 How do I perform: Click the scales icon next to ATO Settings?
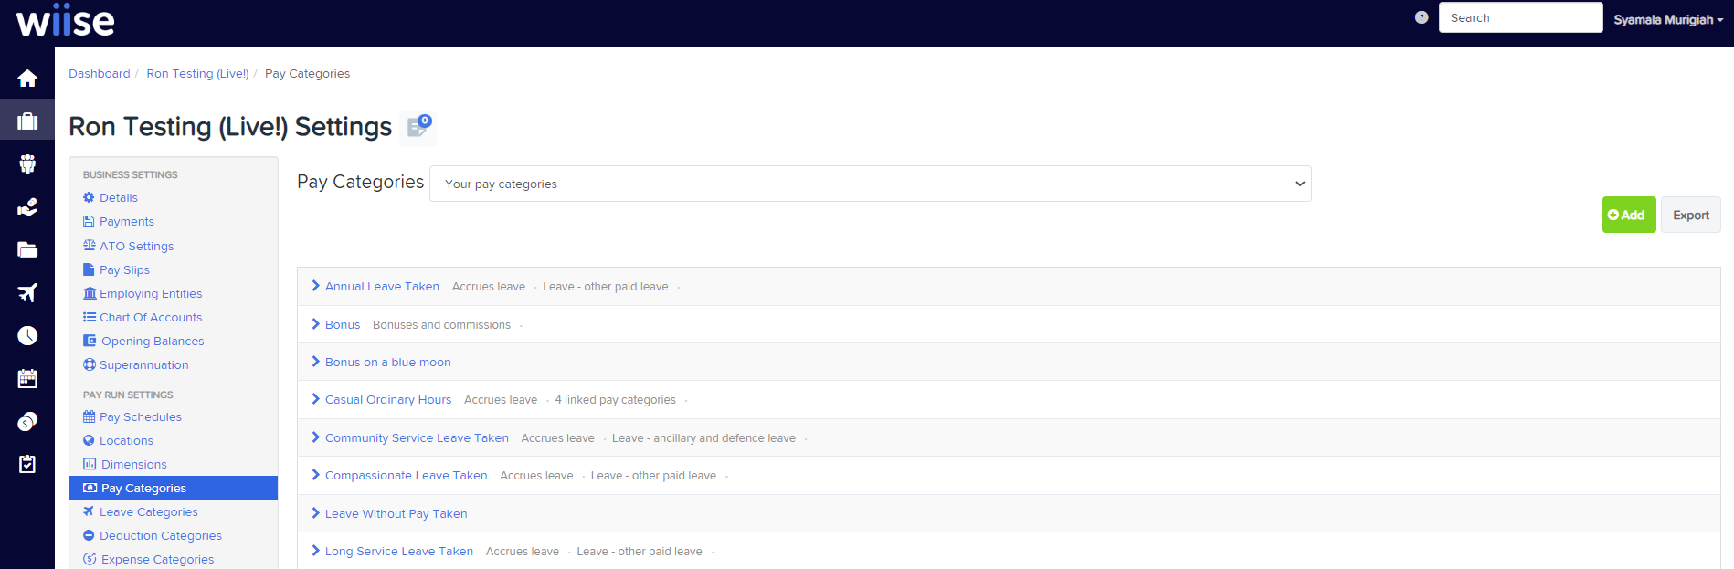(89, 245)
